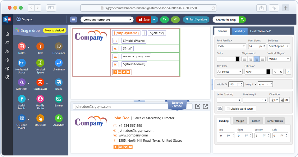
Task: Click the black Fill Color swatch
Action: point(268,72)
